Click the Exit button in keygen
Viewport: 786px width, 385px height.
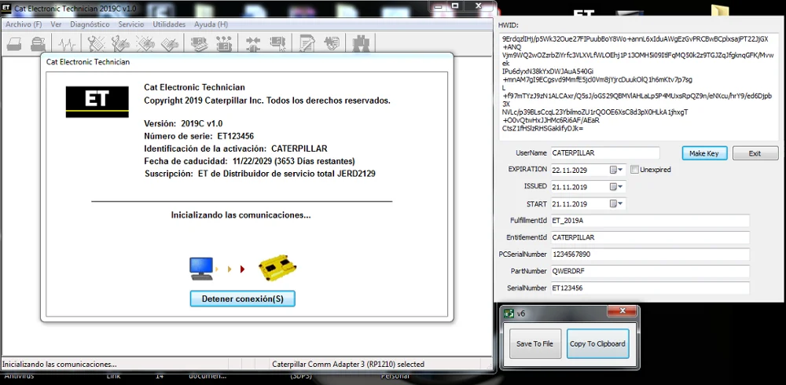pyautogui.click(x=755, y=153)
